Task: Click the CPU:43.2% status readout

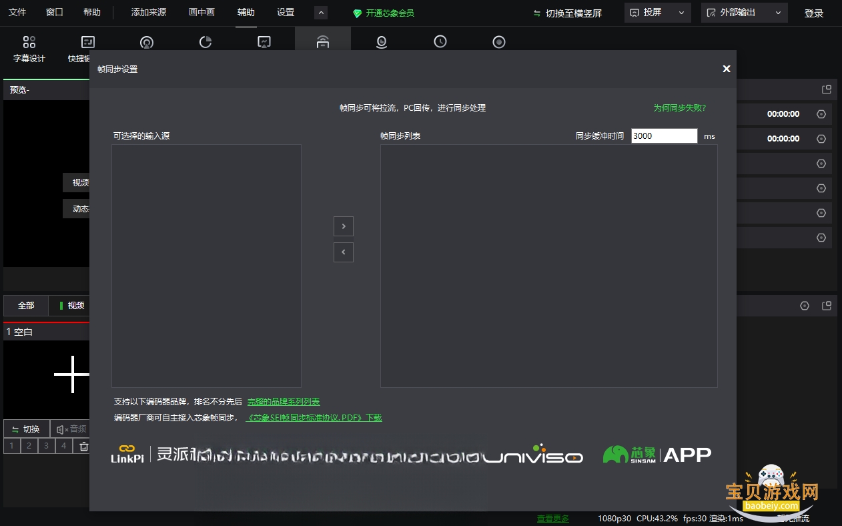Action: (657, 519)
